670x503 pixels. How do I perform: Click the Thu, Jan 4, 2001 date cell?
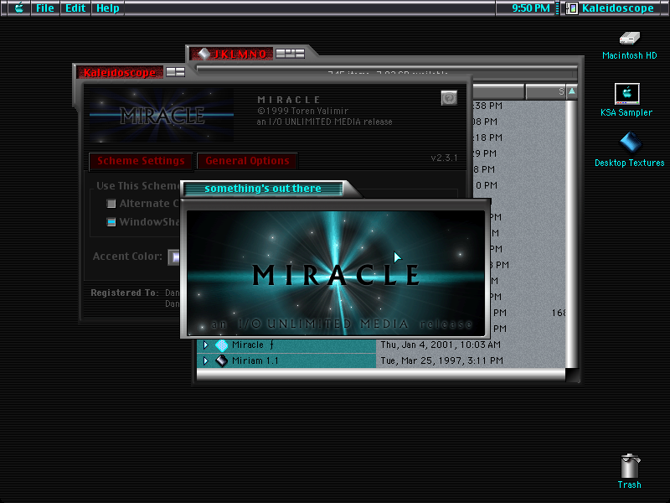tap(441, 345)
